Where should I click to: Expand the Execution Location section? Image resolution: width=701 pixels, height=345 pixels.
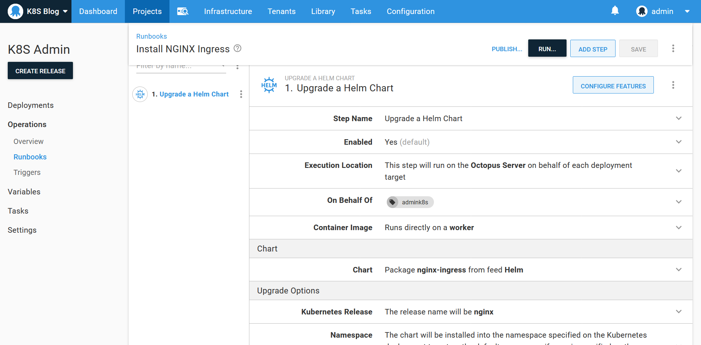click(679, 171)
